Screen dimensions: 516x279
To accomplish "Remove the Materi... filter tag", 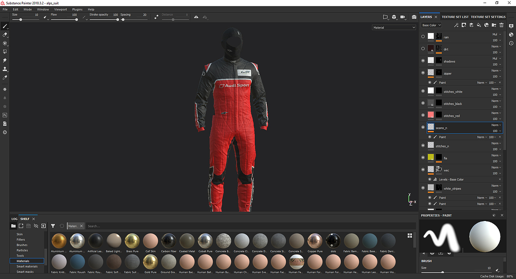I will (x=81, y=226).
